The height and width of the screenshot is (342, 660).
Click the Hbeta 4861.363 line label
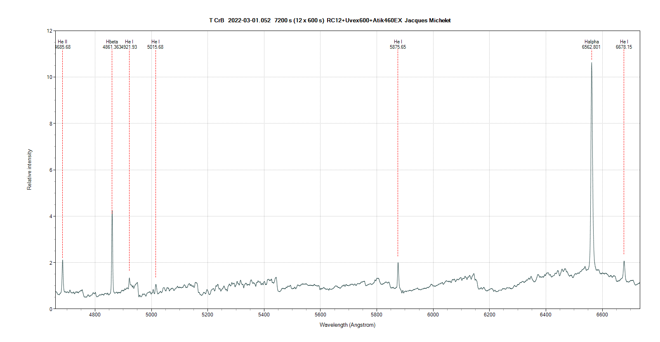(x=112, y=44)
